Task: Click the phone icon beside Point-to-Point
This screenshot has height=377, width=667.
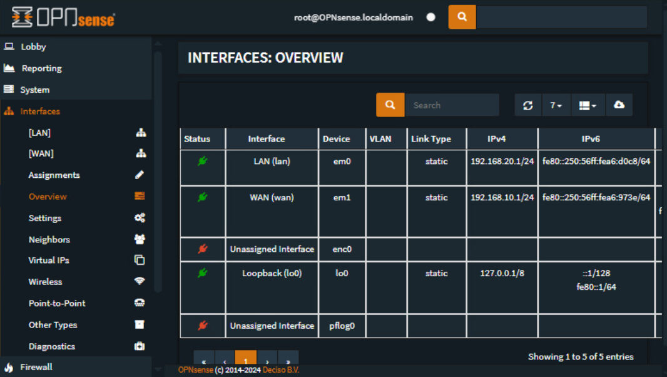Action: point(140,302)
